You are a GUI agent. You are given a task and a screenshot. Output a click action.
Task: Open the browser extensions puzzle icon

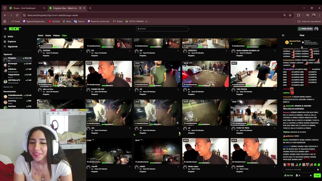[299, 15]
